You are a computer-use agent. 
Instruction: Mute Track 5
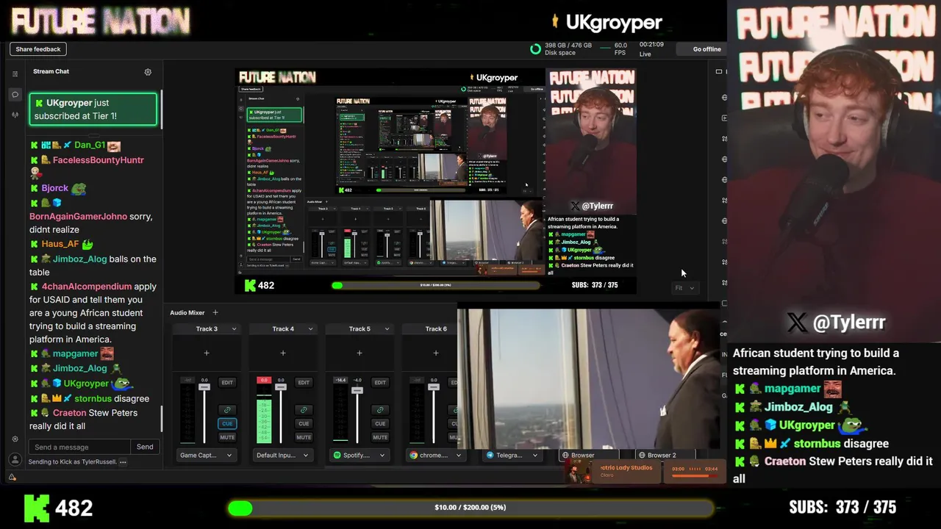click(x=380, y=438)
